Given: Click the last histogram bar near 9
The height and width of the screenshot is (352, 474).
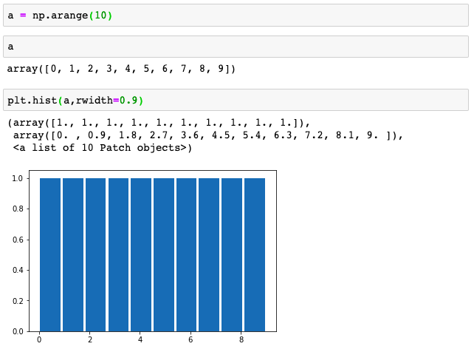Looking at the screenshot, I should tap(255, 254).
